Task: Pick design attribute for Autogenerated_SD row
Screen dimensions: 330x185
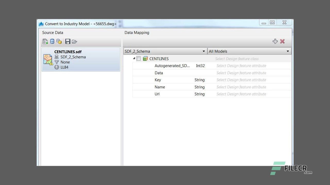Action: [x=241, y=66]
